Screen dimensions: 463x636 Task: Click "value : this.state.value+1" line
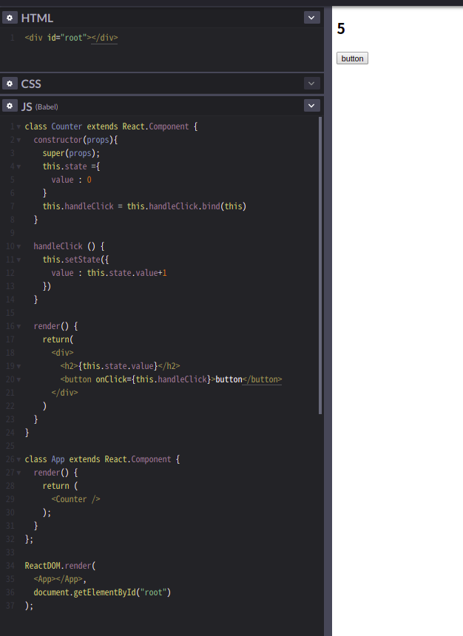[x=109, y=273]
